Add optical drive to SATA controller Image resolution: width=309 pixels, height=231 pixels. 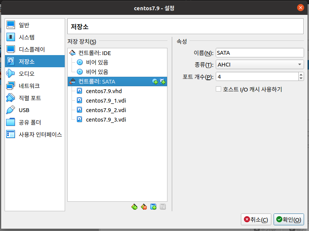(x=155, y=81)
